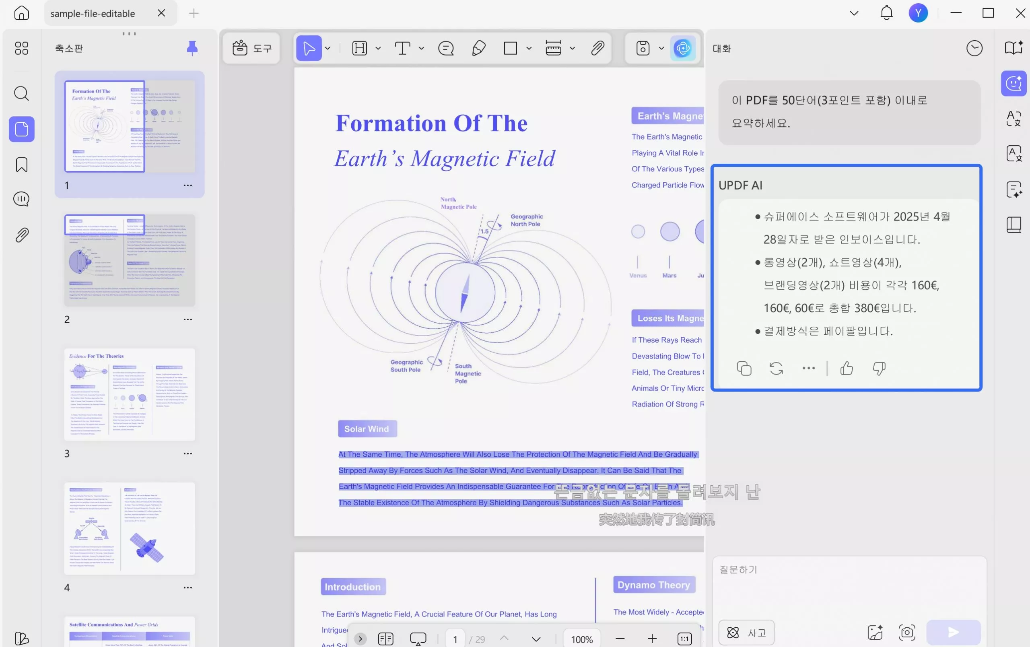Screen dimensions: 1030x647
Task: Click the 질문하기 question input field
Action: click(849, 586)
